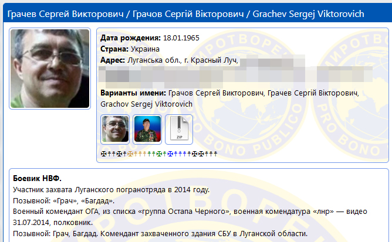Click the header name title text
Screen dimensions: 392x242
pyautogui.click(x=186, y=14)
